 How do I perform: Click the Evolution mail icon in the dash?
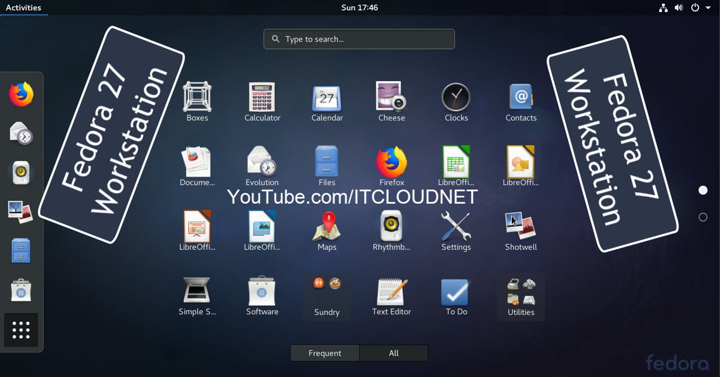pyautogui.click(x=21, y=134)
